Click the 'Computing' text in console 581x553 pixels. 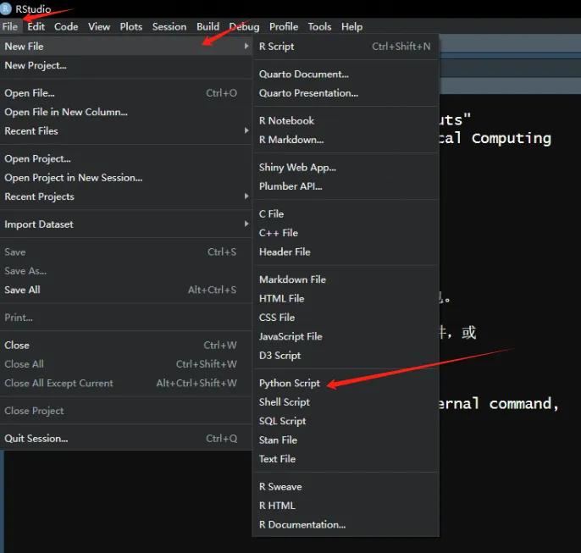(x=512, y=139)
